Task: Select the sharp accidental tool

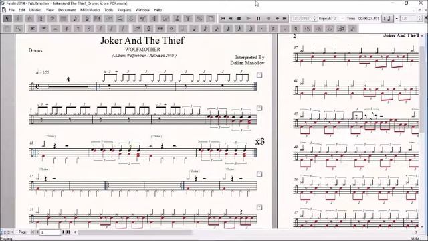Action: (x=274, y=28)
